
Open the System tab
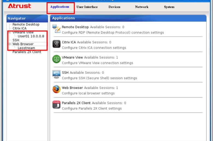coord(169,7)
